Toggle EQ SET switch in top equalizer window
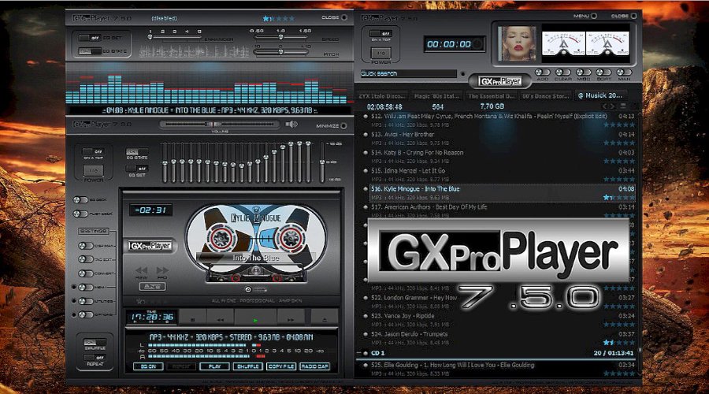Viewport: 709px width, 394px height. click(90, 38)
